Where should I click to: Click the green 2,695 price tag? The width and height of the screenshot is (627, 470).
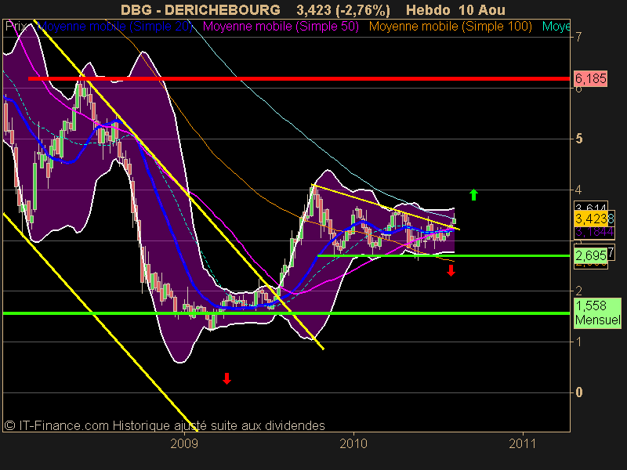tap(591, 255)
